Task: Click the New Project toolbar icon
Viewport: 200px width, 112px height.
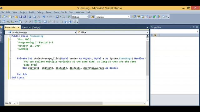Action: 4,17
